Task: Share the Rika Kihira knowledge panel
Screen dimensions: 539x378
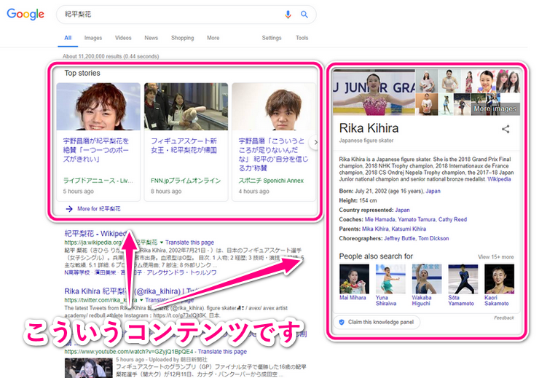Action: tap(505, 129)
